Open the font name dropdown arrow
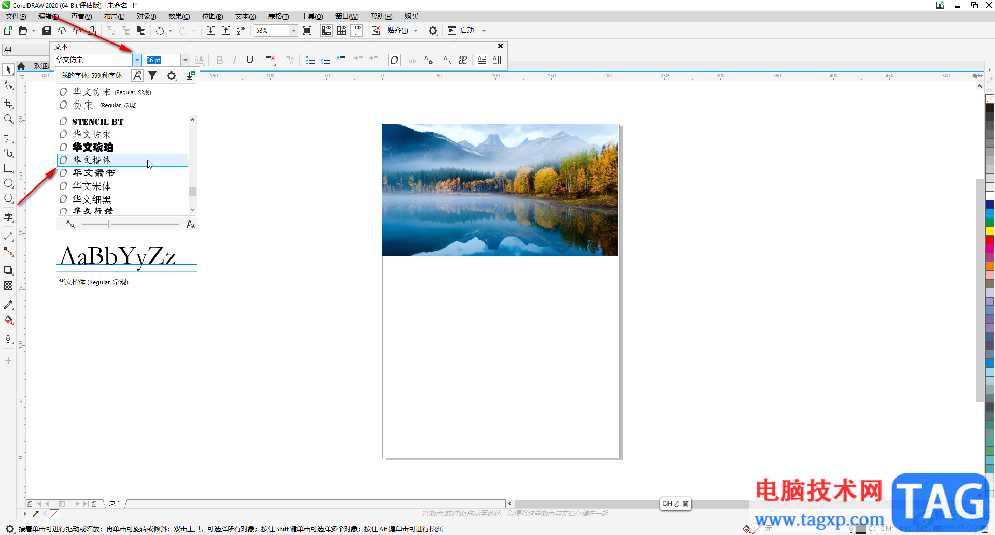Viewport: 995px width, 535px height. (x=137, y=60)
